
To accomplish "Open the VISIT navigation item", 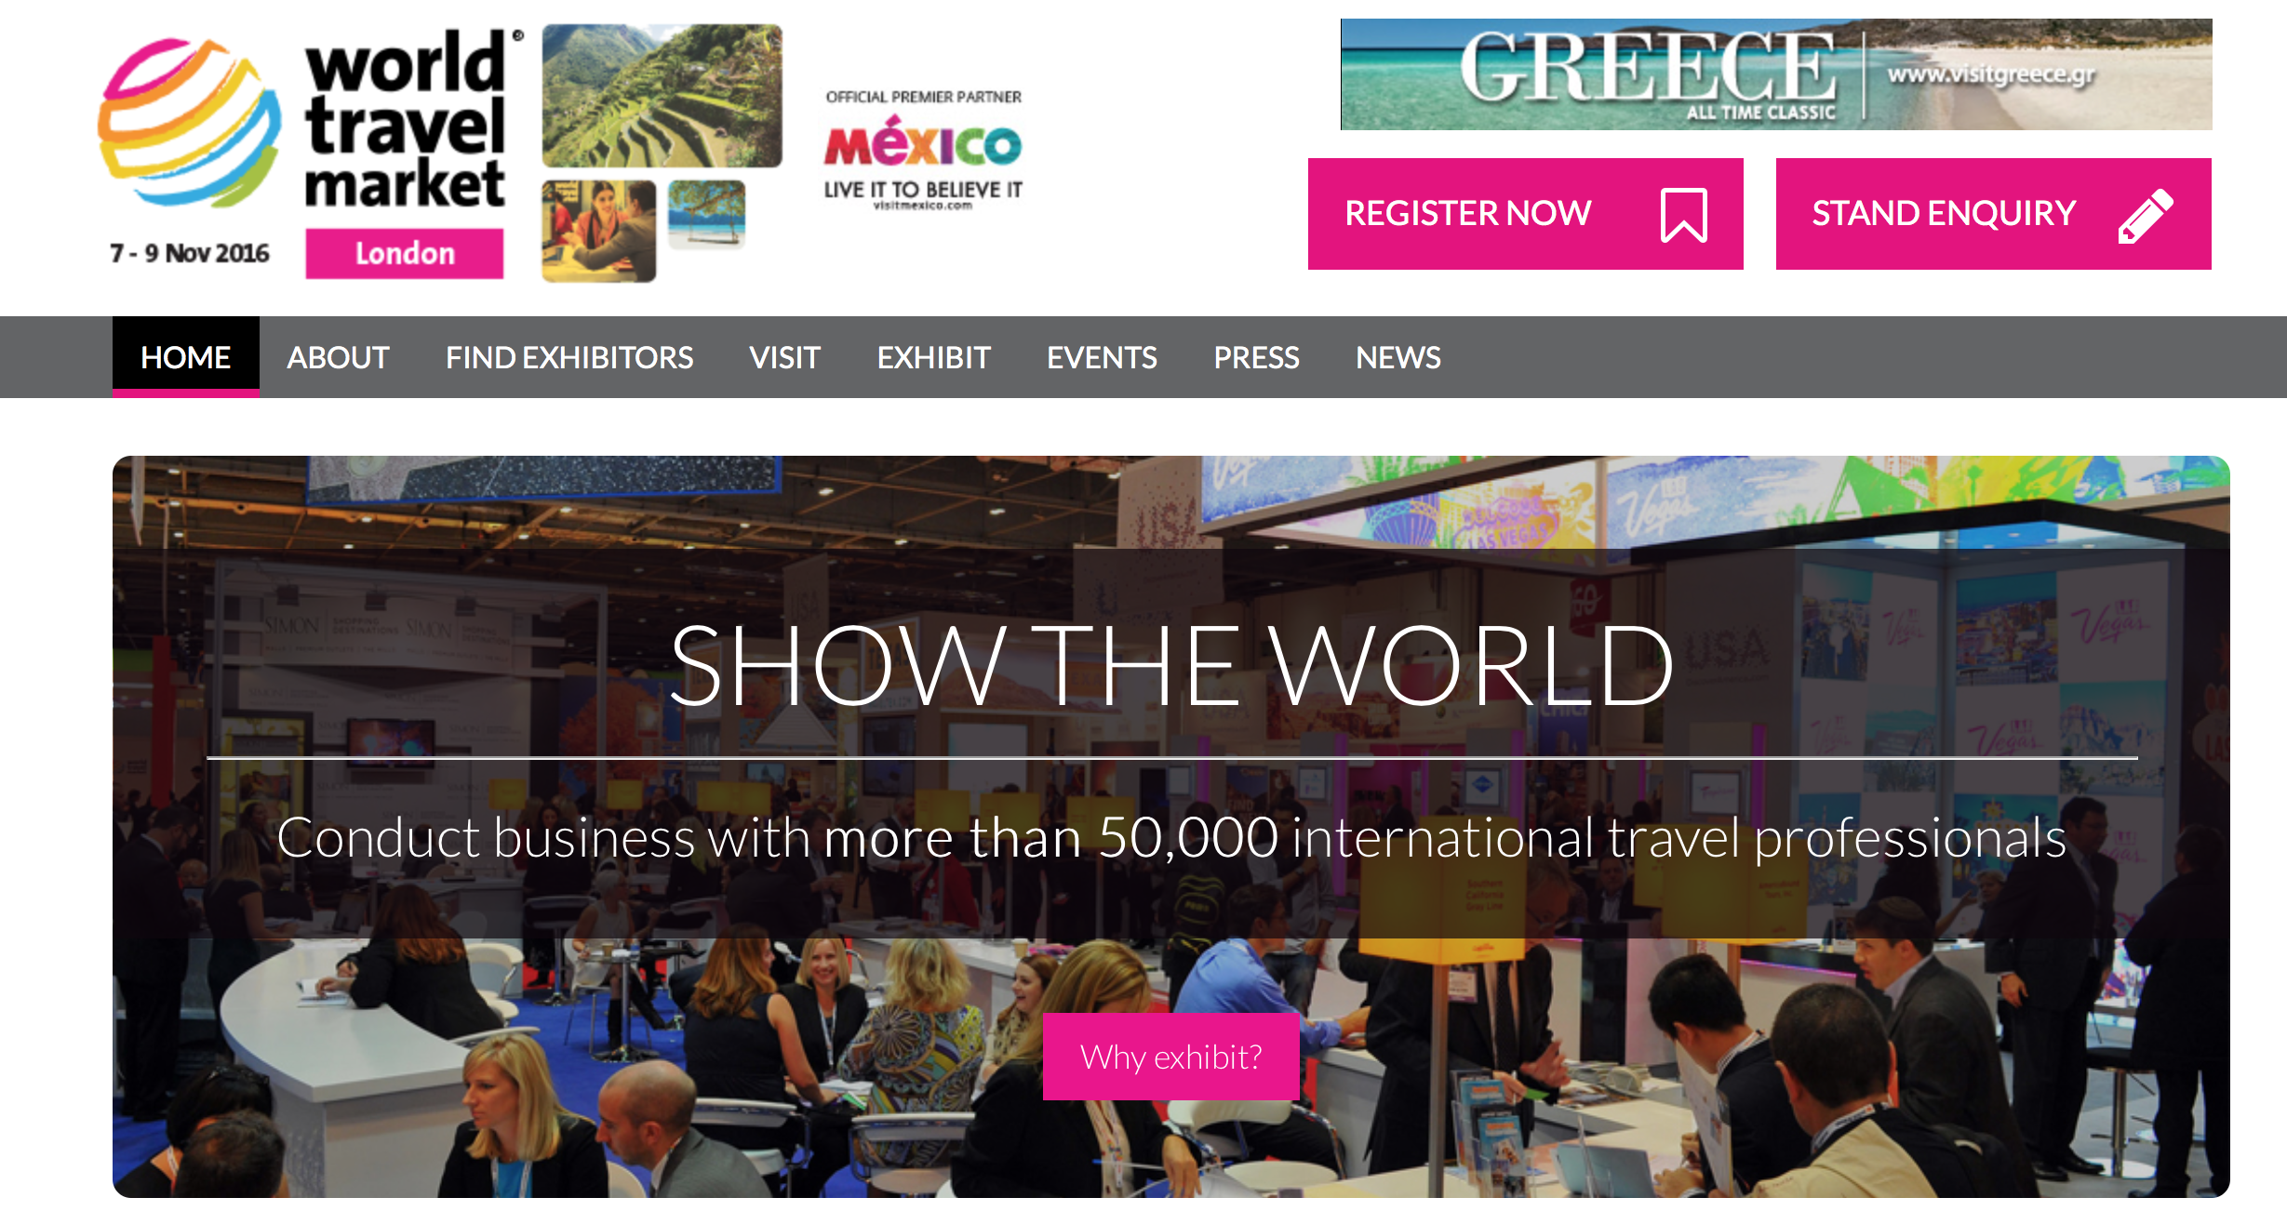I will (785, 357).
